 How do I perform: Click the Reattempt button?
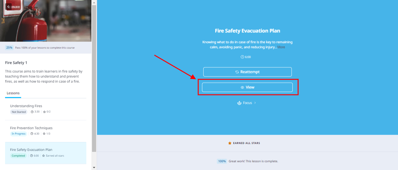point(247,72)
